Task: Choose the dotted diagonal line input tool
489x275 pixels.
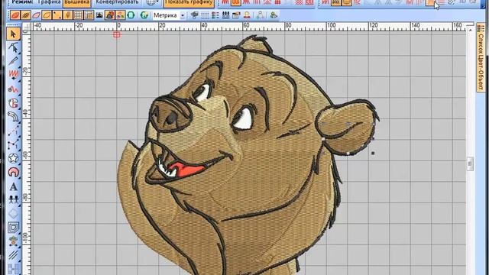Action: 13,131
